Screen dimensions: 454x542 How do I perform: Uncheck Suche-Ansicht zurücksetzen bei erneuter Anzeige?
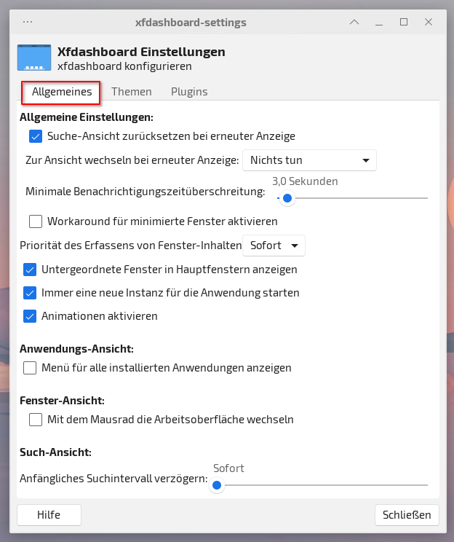pos(36,136)
